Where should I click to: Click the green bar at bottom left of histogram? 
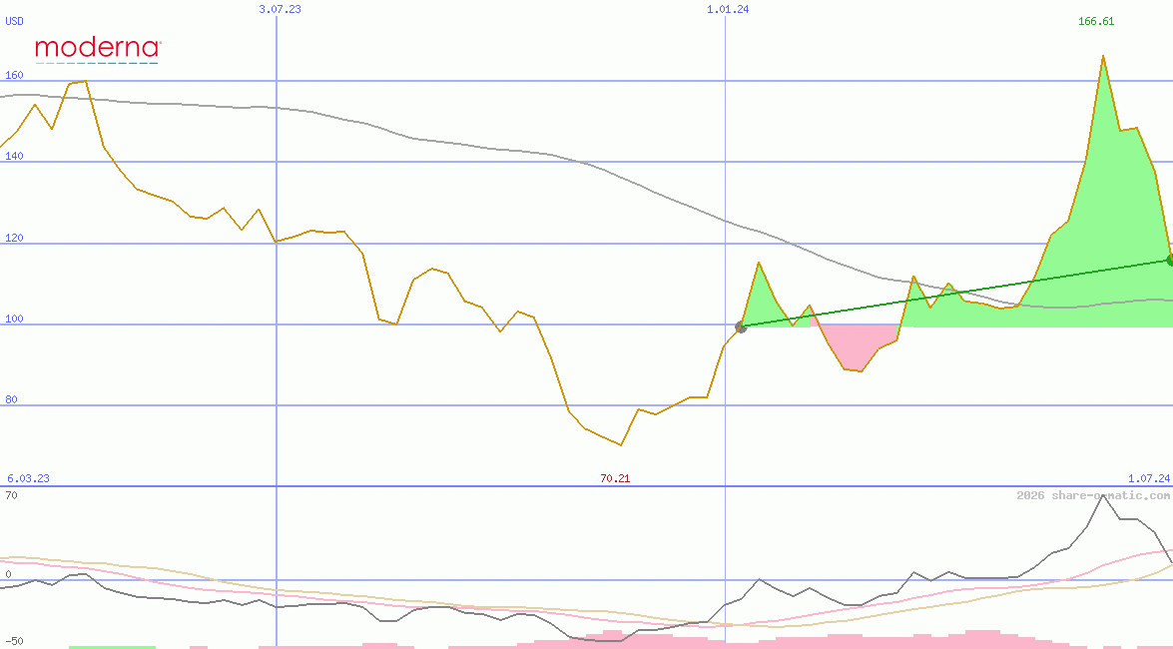(x=112, y=647)
